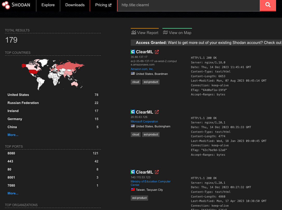
Task: Click the View on Map icon
Action: pos(165,32)
